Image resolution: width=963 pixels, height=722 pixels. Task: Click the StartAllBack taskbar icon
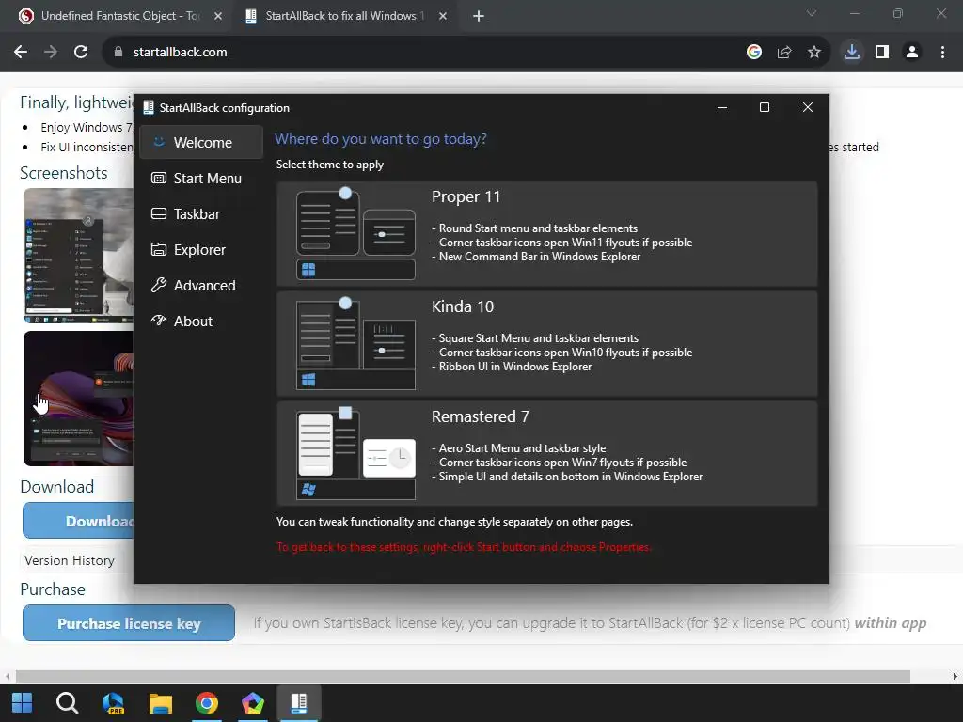[299, 703]
